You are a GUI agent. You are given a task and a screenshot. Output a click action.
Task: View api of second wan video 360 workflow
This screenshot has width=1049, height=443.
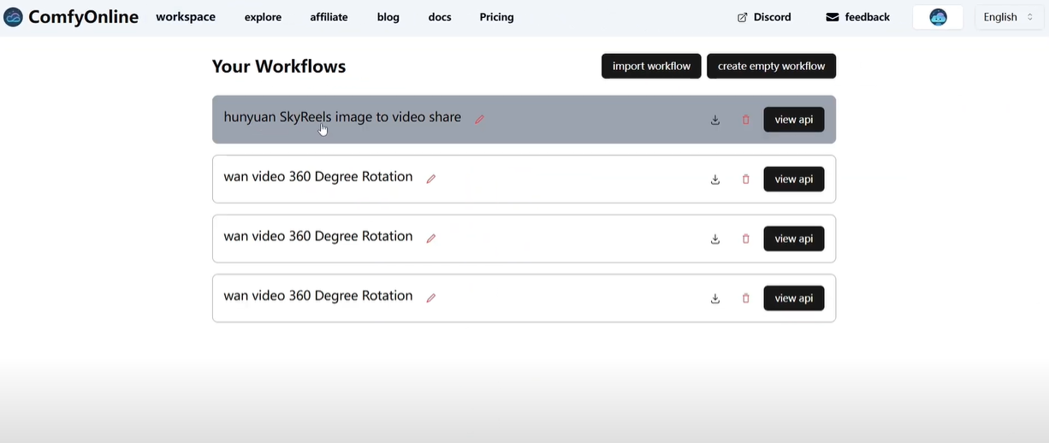[794, 239]
